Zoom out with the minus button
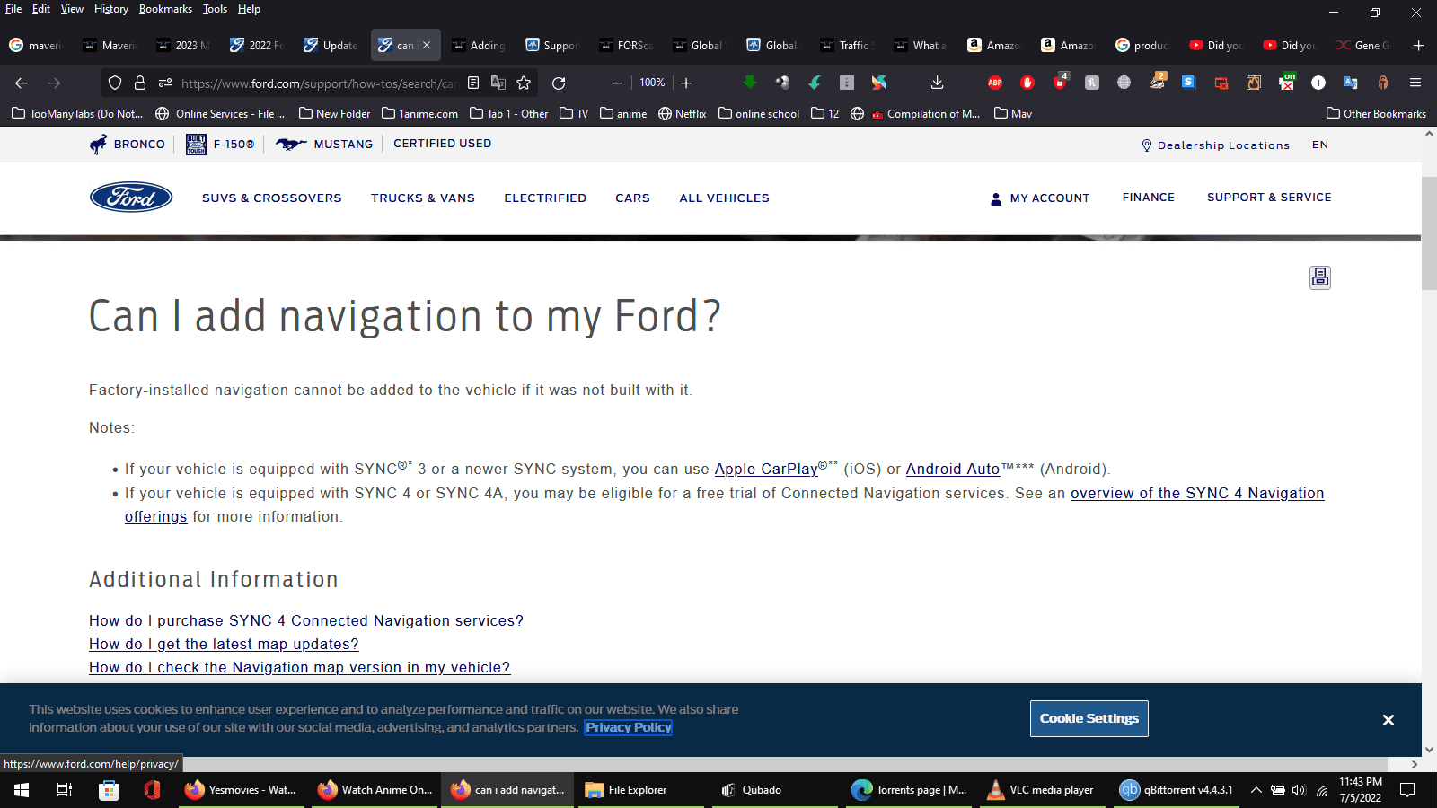 coord(617,83)
